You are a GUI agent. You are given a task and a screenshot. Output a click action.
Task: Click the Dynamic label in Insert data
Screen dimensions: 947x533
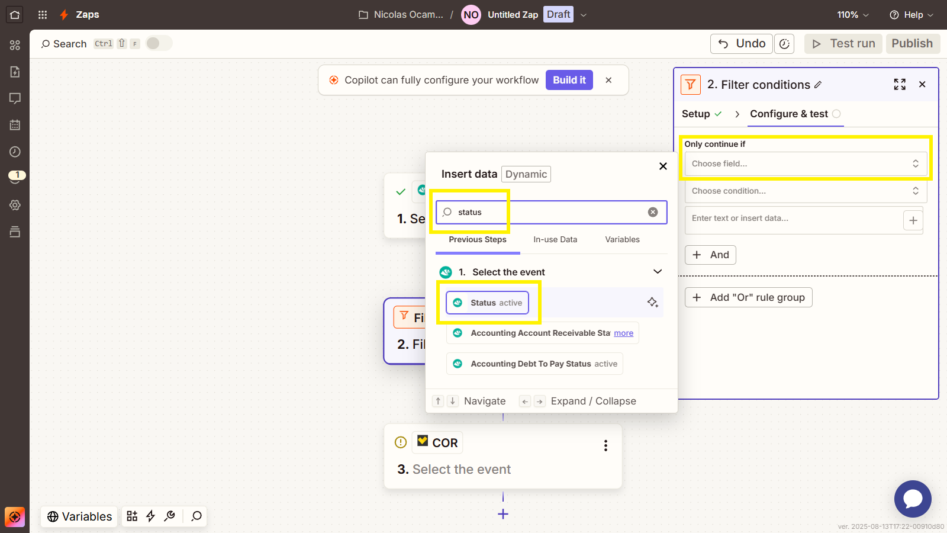526,174
